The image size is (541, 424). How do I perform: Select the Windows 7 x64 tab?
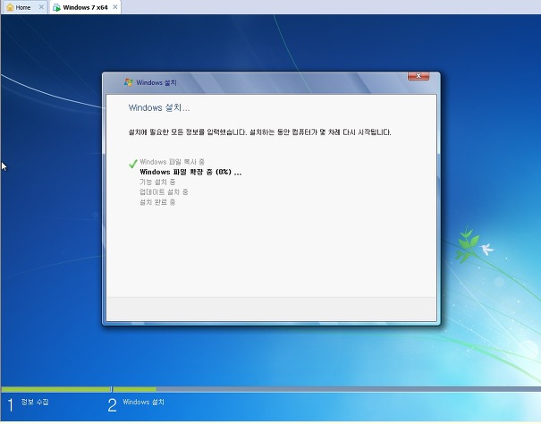(85, 7)
